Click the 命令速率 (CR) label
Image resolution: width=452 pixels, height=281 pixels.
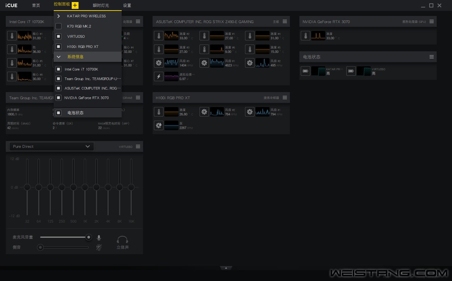[63, 123]
